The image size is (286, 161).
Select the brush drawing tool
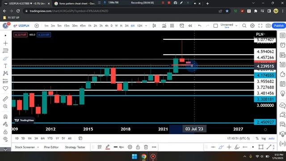(5, 59)
